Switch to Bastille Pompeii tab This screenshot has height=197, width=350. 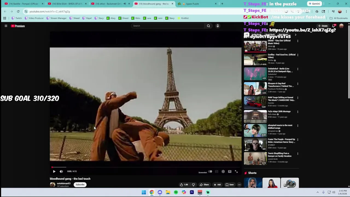pyautogui.click(x=24, y=4)
